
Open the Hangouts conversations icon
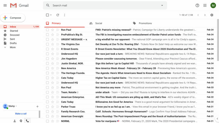pos(21,121)
